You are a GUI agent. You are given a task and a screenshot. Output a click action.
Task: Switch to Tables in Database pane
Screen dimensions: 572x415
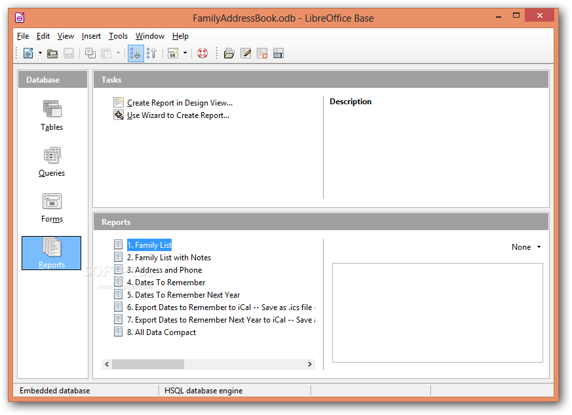tap(52, 115)
